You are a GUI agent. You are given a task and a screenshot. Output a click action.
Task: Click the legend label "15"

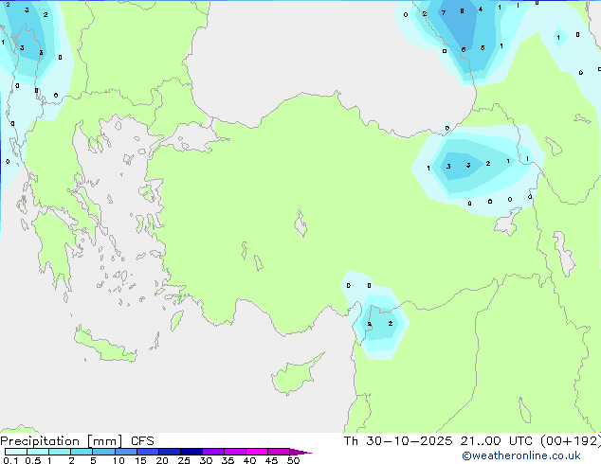[x=140, y=460]
